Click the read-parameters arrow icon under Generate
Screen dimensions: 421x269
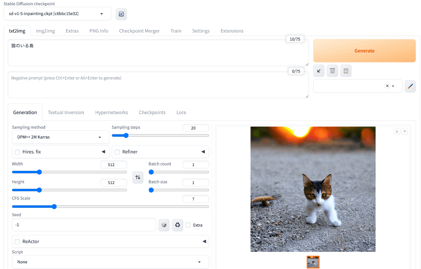319,71
